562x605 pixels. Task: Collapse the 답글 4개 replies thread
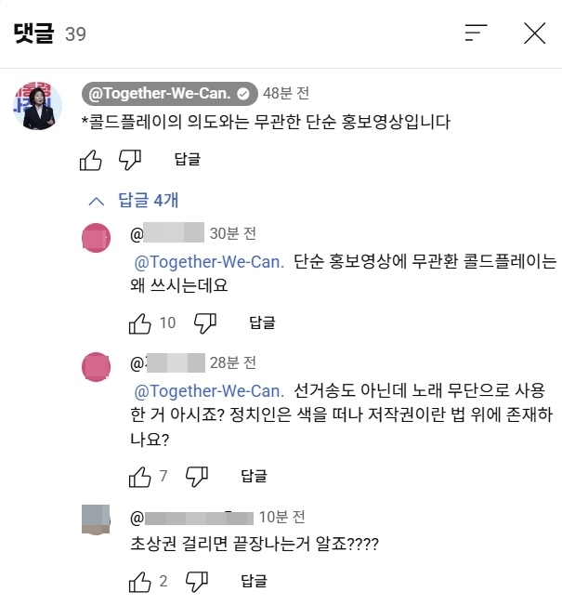coord(135,200)
